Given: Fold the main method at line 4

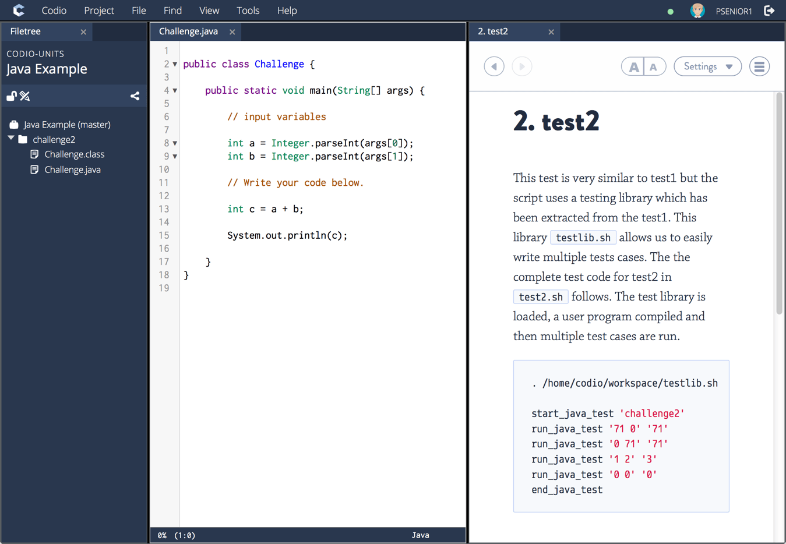Looking at the screenshot, I should [175, 91].
